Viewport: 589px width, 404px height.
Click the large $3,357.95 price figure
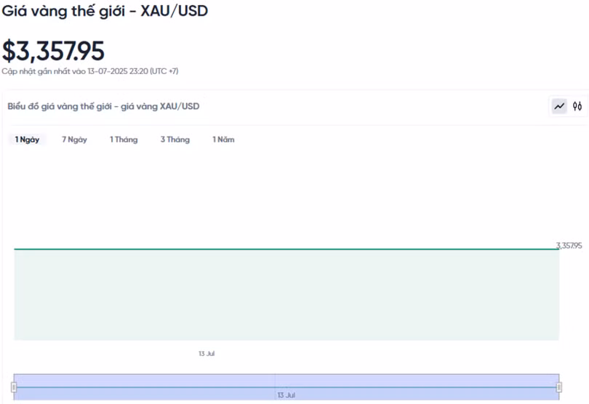point(53,51)
